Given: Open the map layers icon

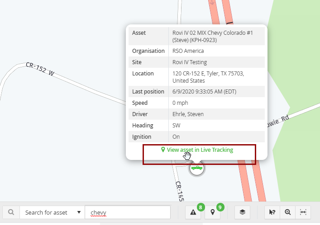Looking at the screenshot, I should pyautogui.click(x=242, y=212).
